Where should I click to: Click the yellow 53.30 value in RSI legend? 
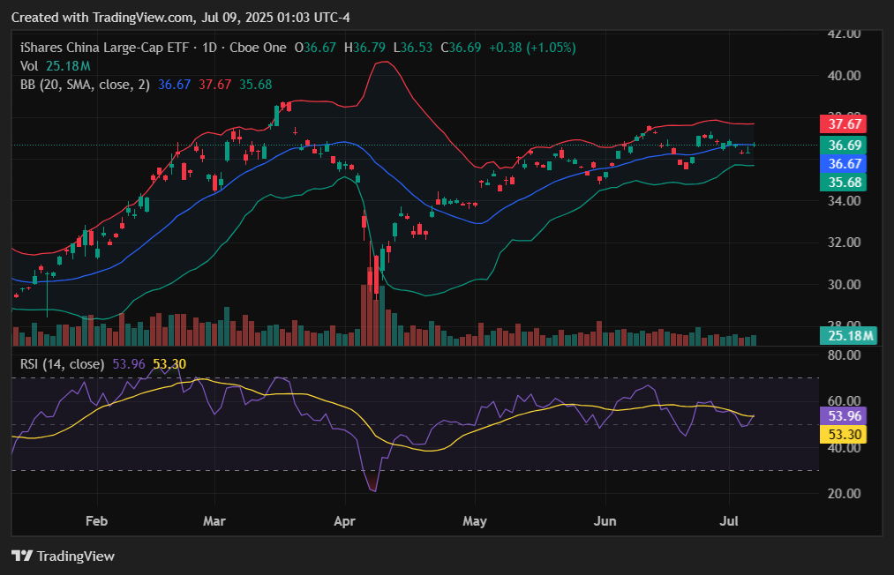click(169, 364)
